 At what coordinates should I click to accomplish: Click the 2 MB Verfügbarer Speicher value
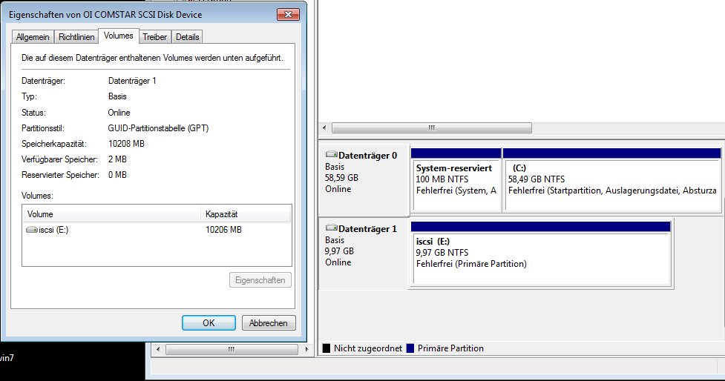click(x=117, y=159)
